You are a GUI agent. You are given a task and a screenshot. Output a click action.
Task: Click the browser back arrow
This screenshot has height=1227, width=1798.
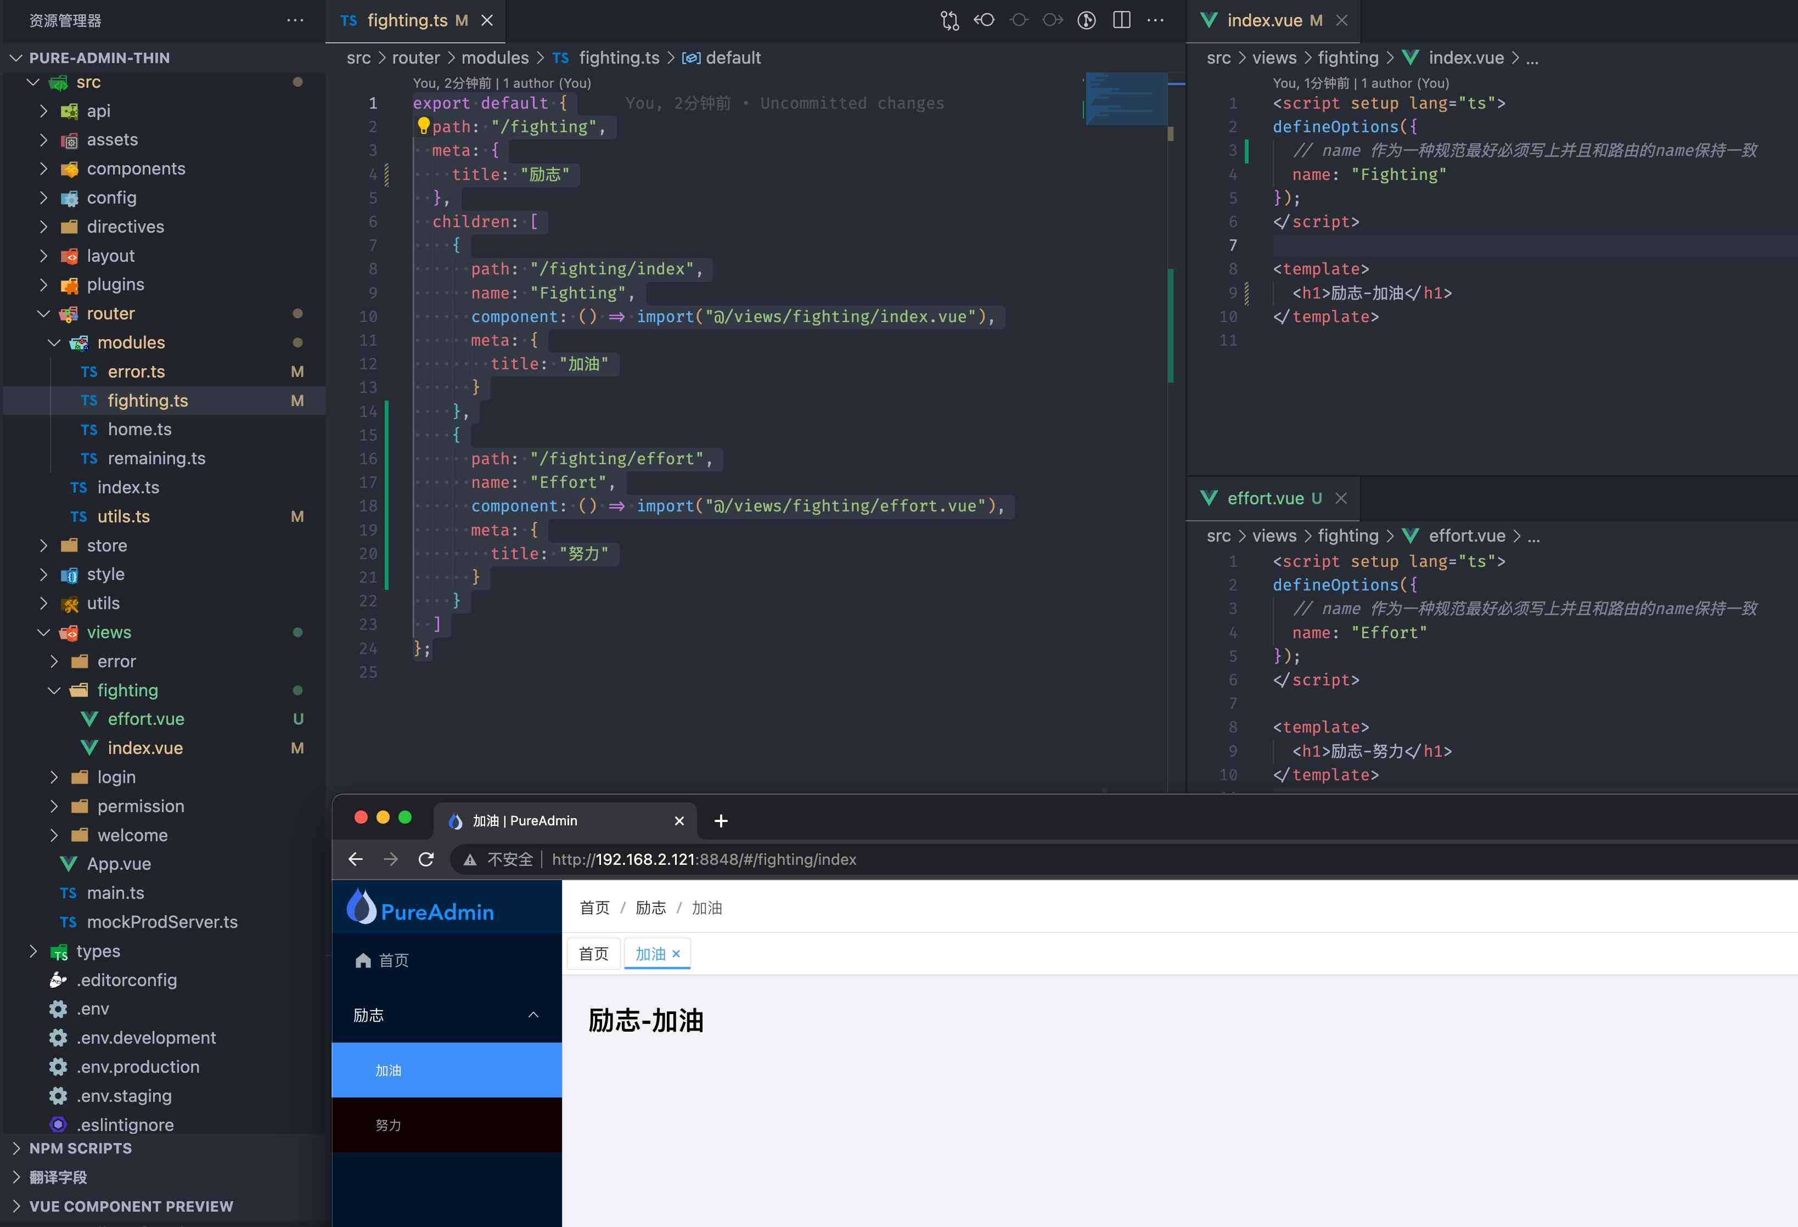[355, 859]
